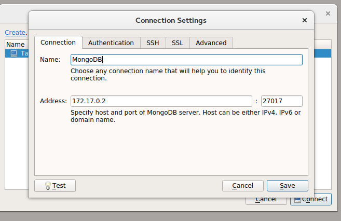341x221 pixels.
Task: Click the Name field containing MongoDB
Action: click(186, 60)
